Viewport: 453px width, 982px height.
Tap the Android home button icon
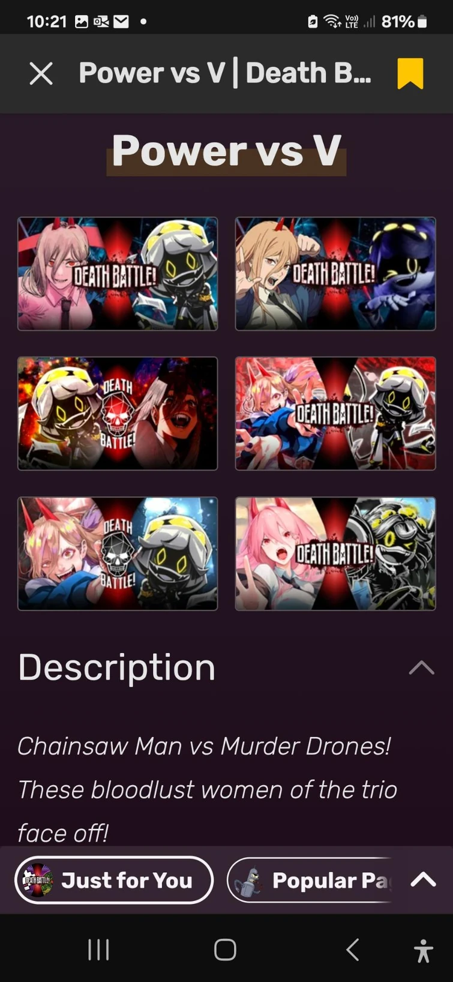click(225, 950)
